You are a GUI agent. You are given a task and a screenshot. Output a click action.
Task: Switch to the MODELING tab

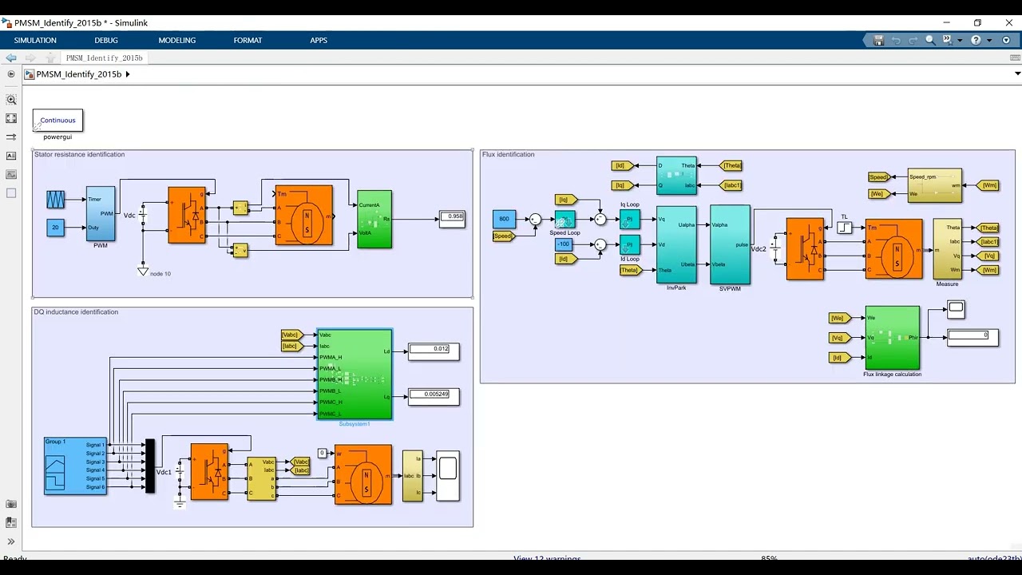(177, 40)
